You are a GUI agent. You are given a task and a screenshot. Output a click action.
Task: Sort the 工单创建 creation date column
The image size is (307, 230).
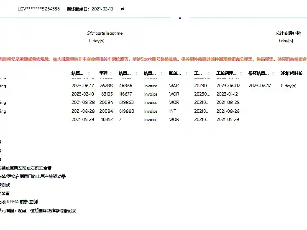241,73
